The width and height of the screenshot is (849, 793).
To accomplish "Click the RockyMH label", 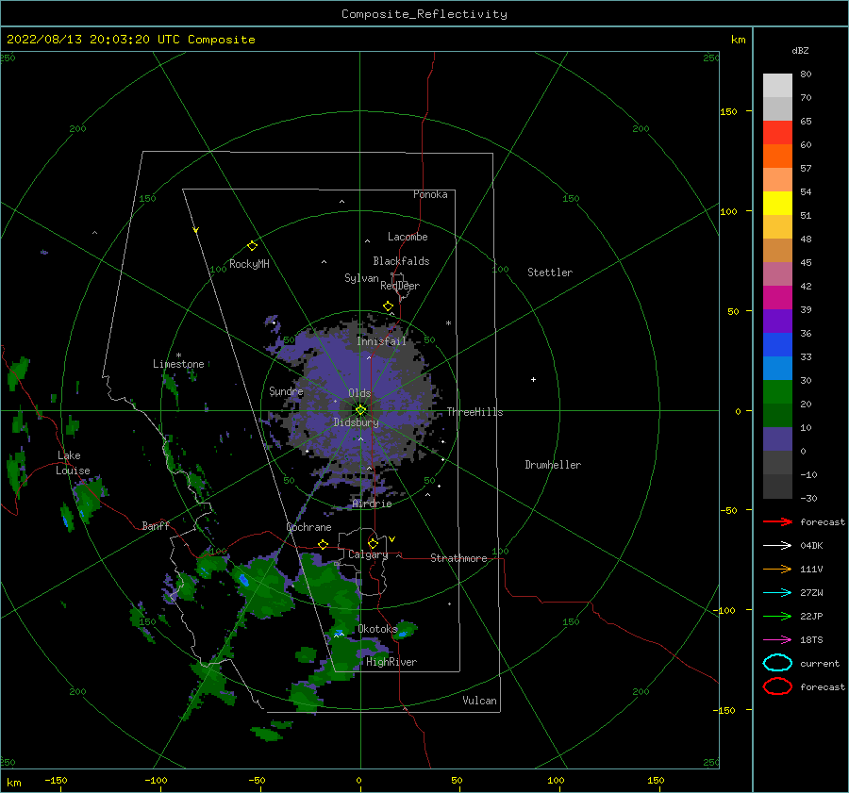I will tap(249, 264).
